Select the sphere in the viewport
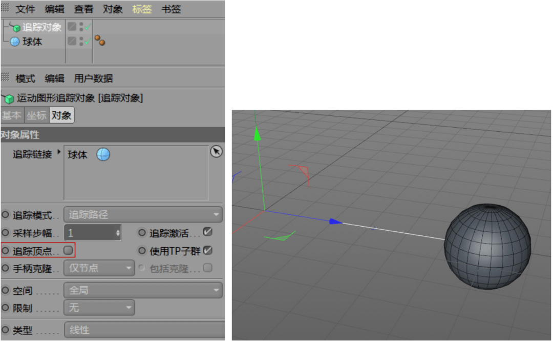Screen dimensions: 553x342 [x=487, y=246]
